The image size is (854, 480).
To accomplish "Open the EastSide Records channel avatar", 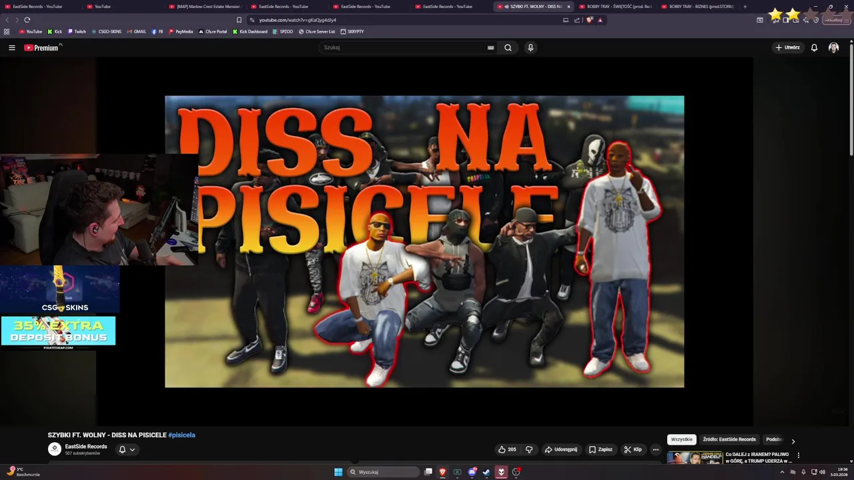I will click(54, 449).
